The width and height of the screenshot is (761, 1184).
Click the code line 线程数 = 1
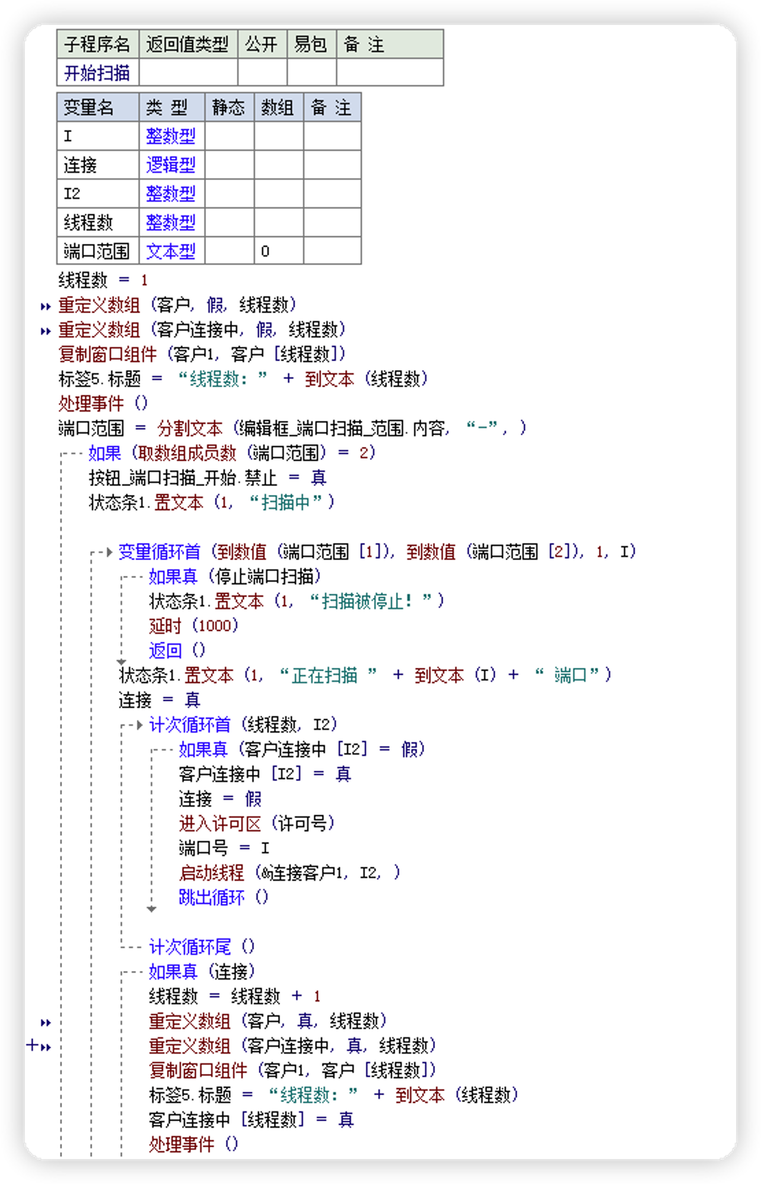103,279
